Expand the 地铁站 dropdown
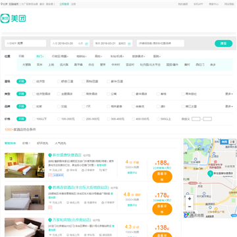 [x=82, y=57]
